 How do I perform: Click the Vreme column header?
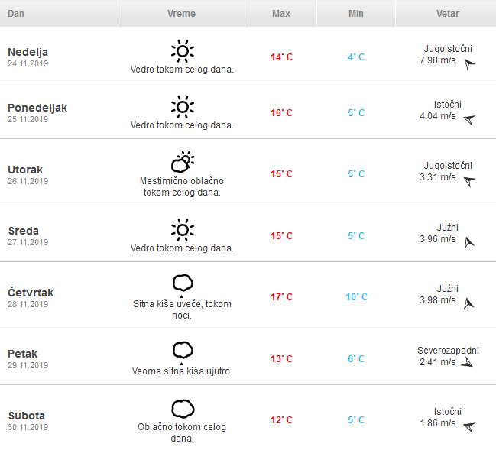[181, 14]
